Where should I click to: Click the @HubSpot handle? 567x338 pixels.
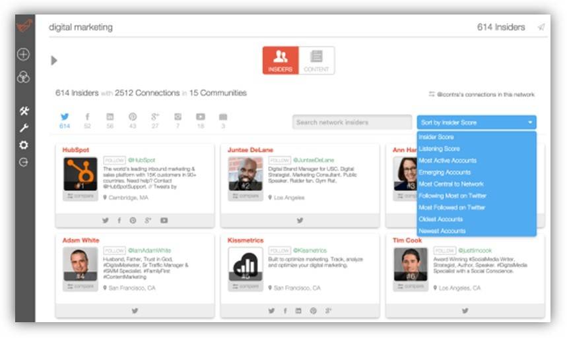pyautogui.click(x=141, y=160)
